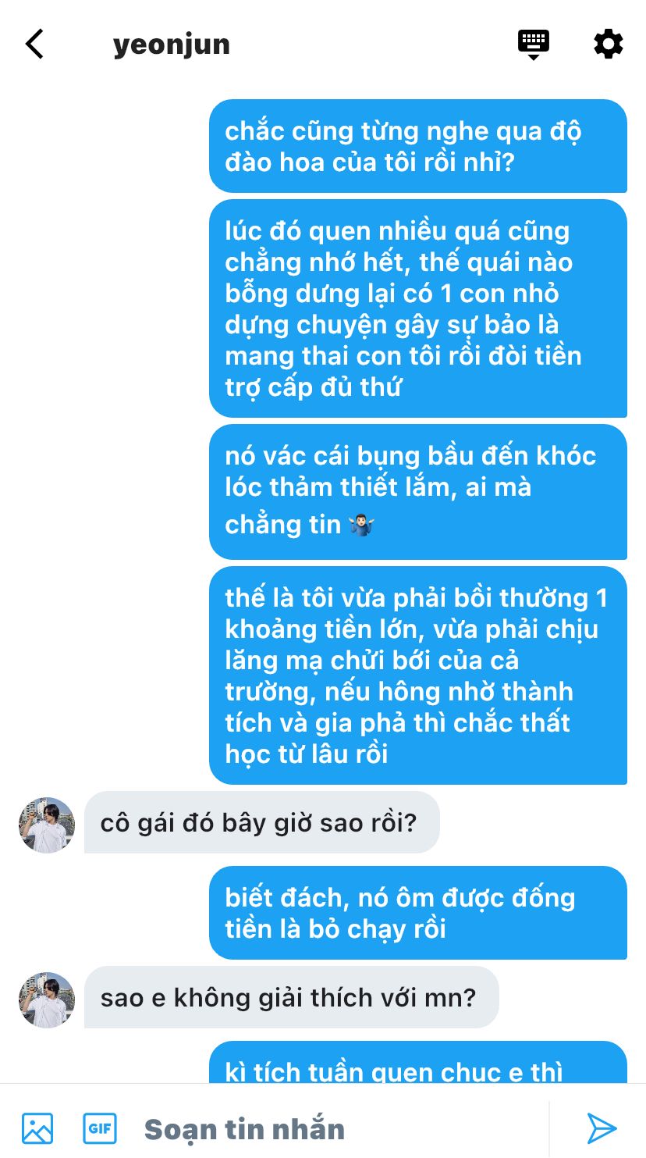Tap the "nó vác cái bụng bầu" message
Viewport: 646px width, 1158px height.
(x=418, y=492)
